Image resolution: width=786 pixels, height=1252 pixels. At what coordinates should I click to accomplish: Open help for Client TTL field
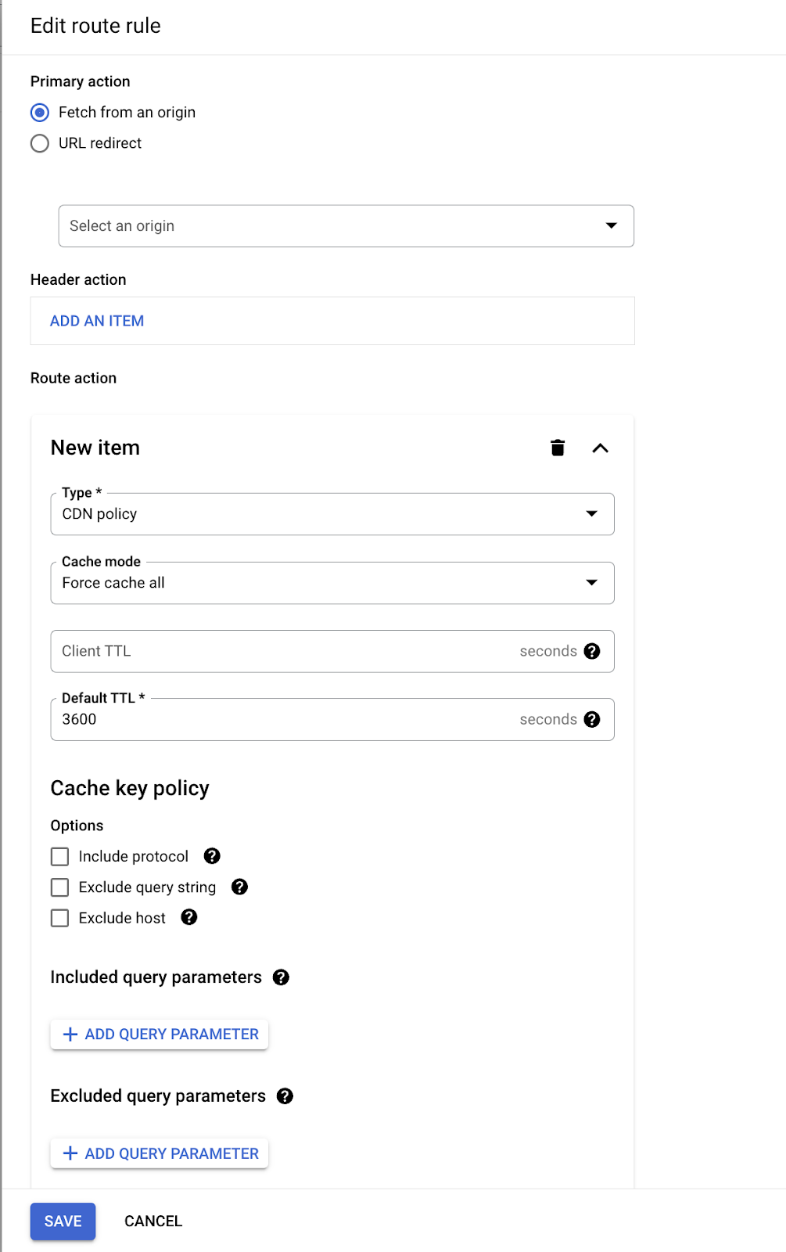(x=592, y=651)
